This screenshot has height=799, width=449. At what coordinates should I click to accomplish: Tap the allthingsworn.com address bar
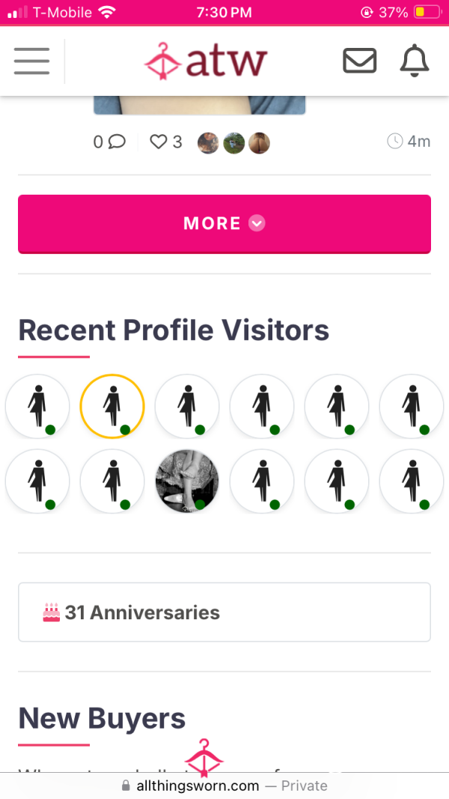[224, 786]
